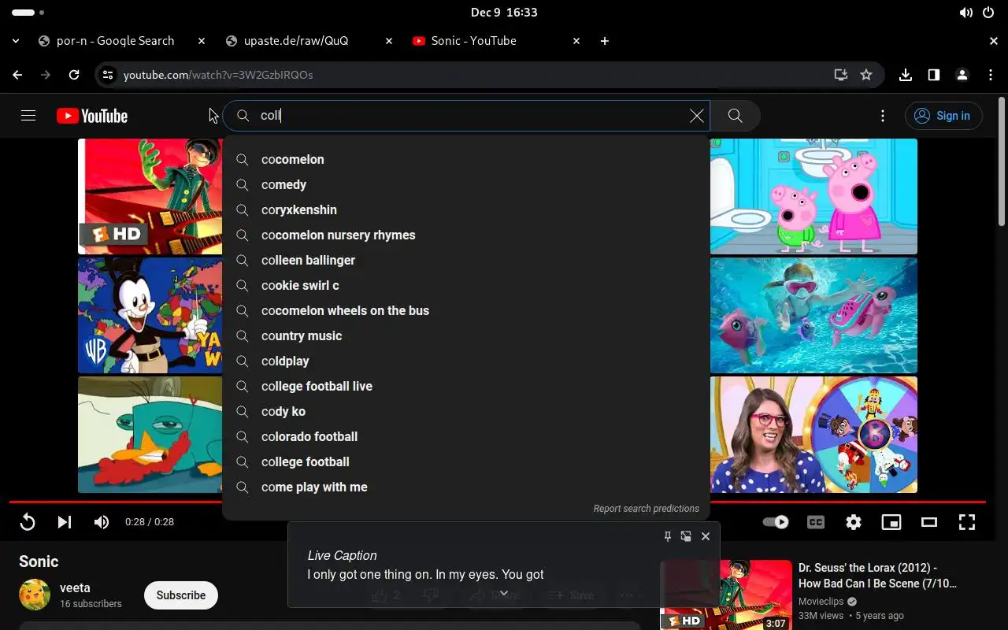Switch to the upaste.de/raw/QuQ tab
This screenshot has height=630, width=1008.
(x=295, y=41)
